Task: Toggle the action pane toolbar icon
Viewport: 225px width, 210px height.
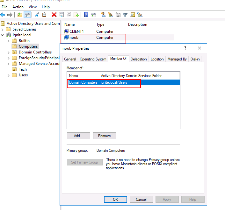Action: 93,15
